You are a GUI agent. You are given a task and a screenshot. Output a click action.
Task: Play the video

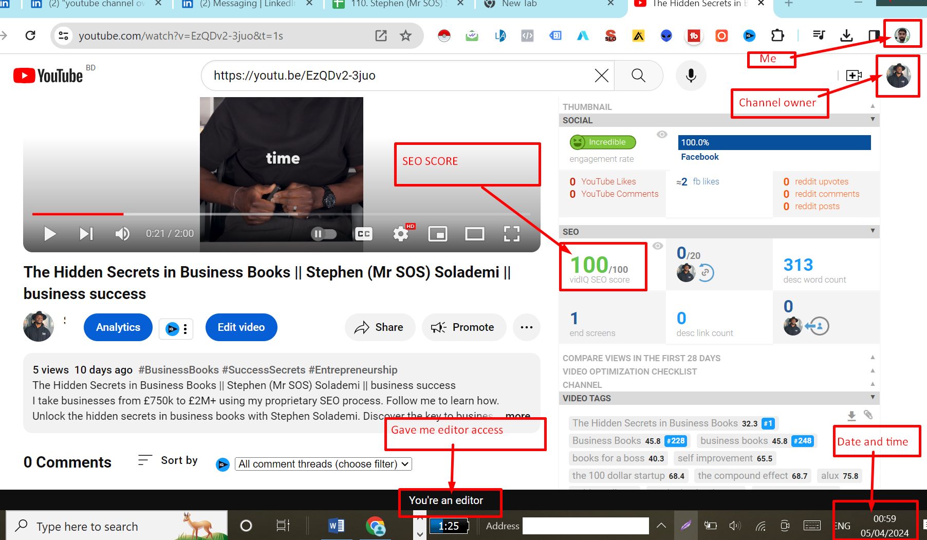50,234
